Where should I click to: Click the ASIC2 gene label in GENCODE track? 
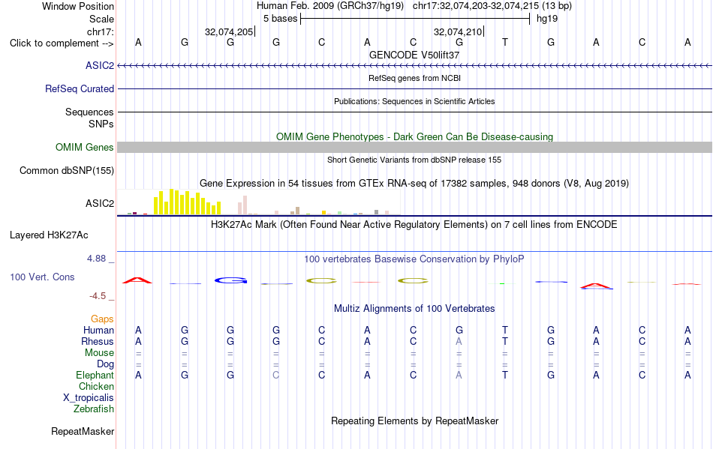tap(100, 66)
